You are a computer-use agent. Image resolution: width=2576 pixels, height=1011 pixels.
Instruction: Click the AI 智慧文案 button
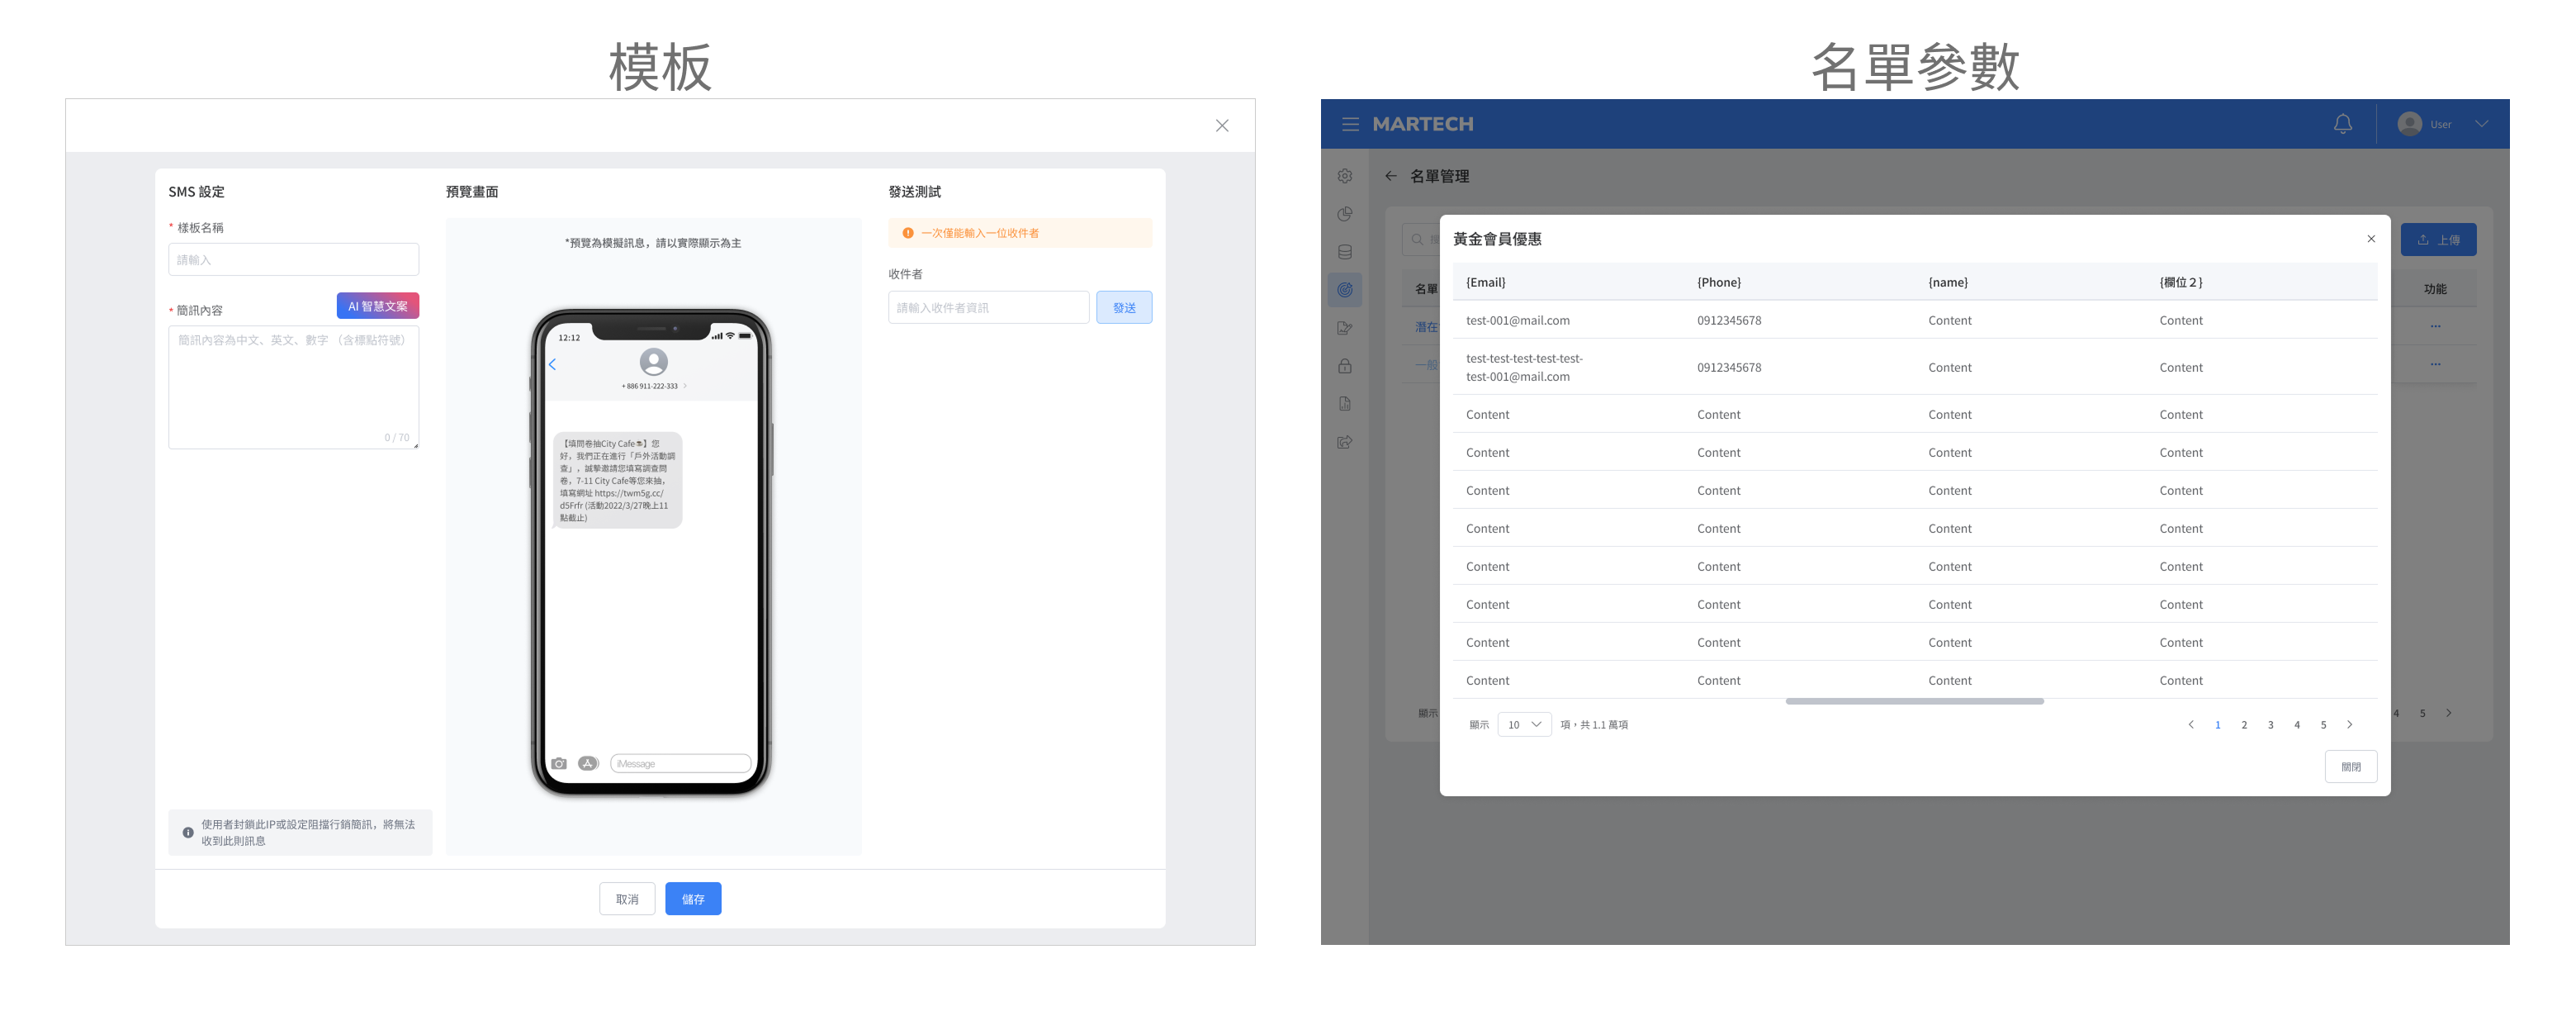pyautogui.click(x=377, y=306)
